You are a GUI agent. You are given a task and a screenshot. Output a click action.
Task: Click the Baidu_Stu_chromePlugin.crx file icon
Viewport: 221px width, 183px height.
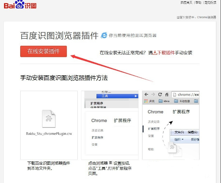(x=49, y=119)
